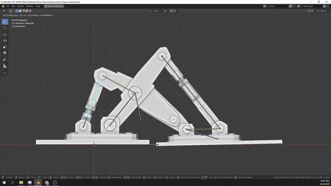Open the Global transform orientation dropdown
The image size is (331, 186).
click(156, 11)
